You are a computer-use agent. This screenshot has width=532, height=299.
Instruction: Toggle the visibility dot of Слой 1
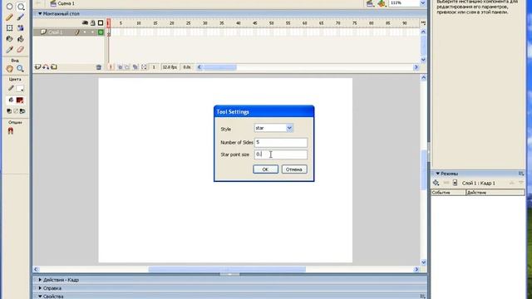coord(85,32)
